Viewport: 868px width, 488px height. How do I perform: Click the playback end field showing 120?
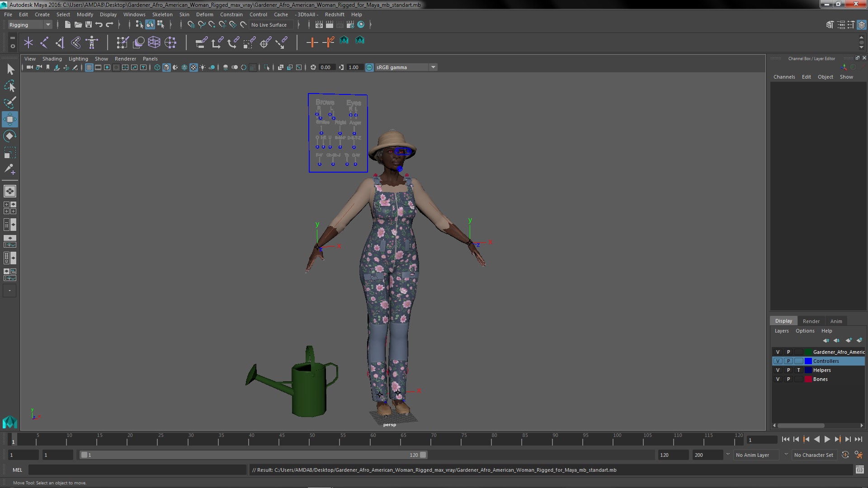(673, 455)
